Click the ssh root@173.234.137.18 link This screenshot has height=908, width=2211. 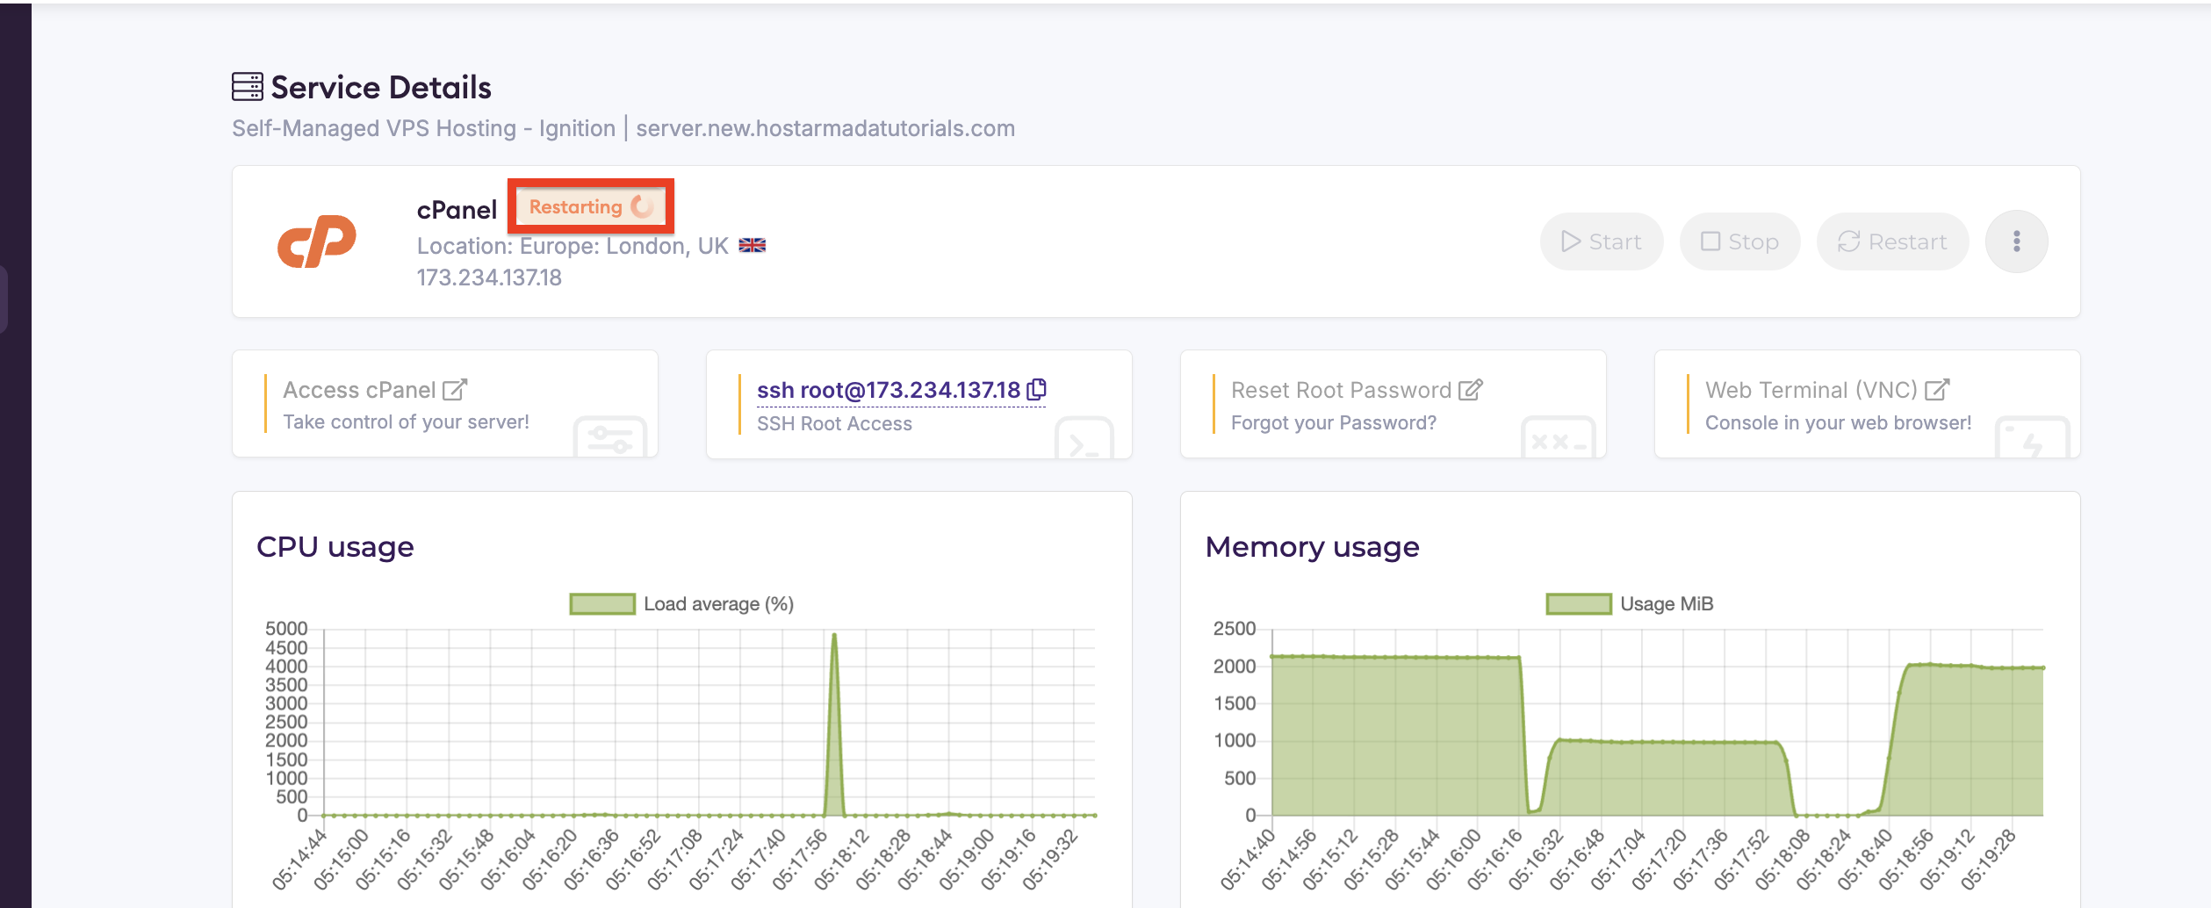pyautogui.click(x=888, y=390)
